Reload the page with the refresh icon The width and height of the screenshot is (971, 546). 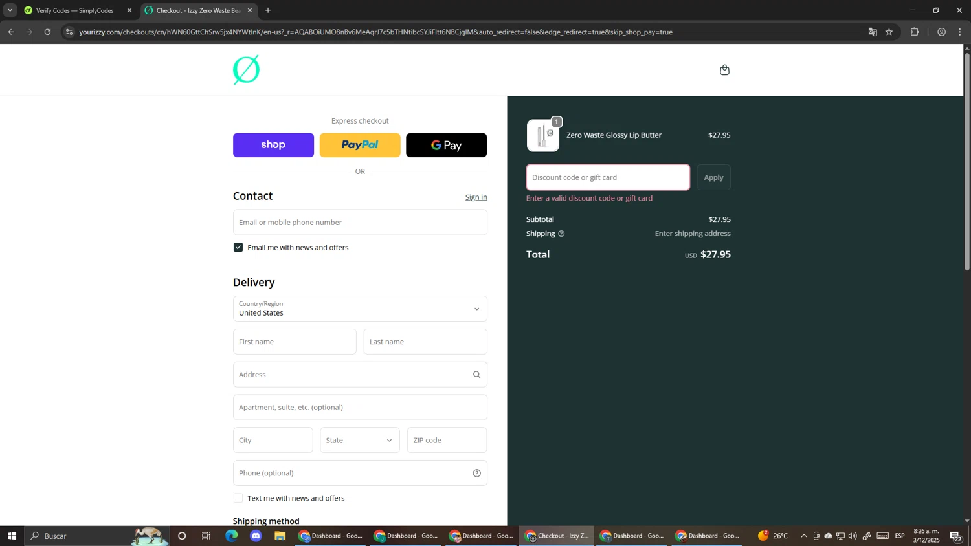pos(47,32)
